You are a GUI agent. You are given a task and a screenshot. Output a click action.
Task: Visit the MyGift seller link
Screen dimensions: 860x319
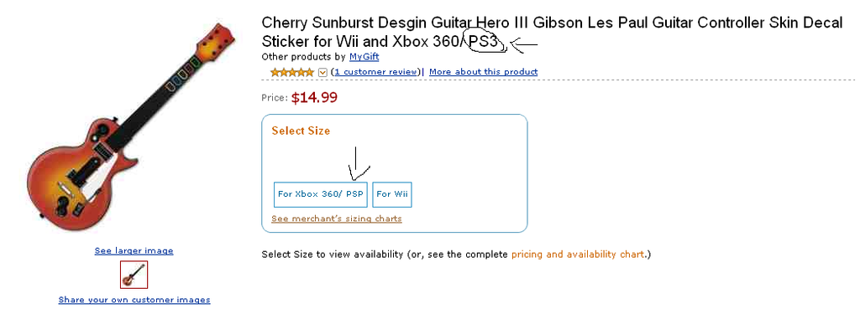tap(364, 56)
